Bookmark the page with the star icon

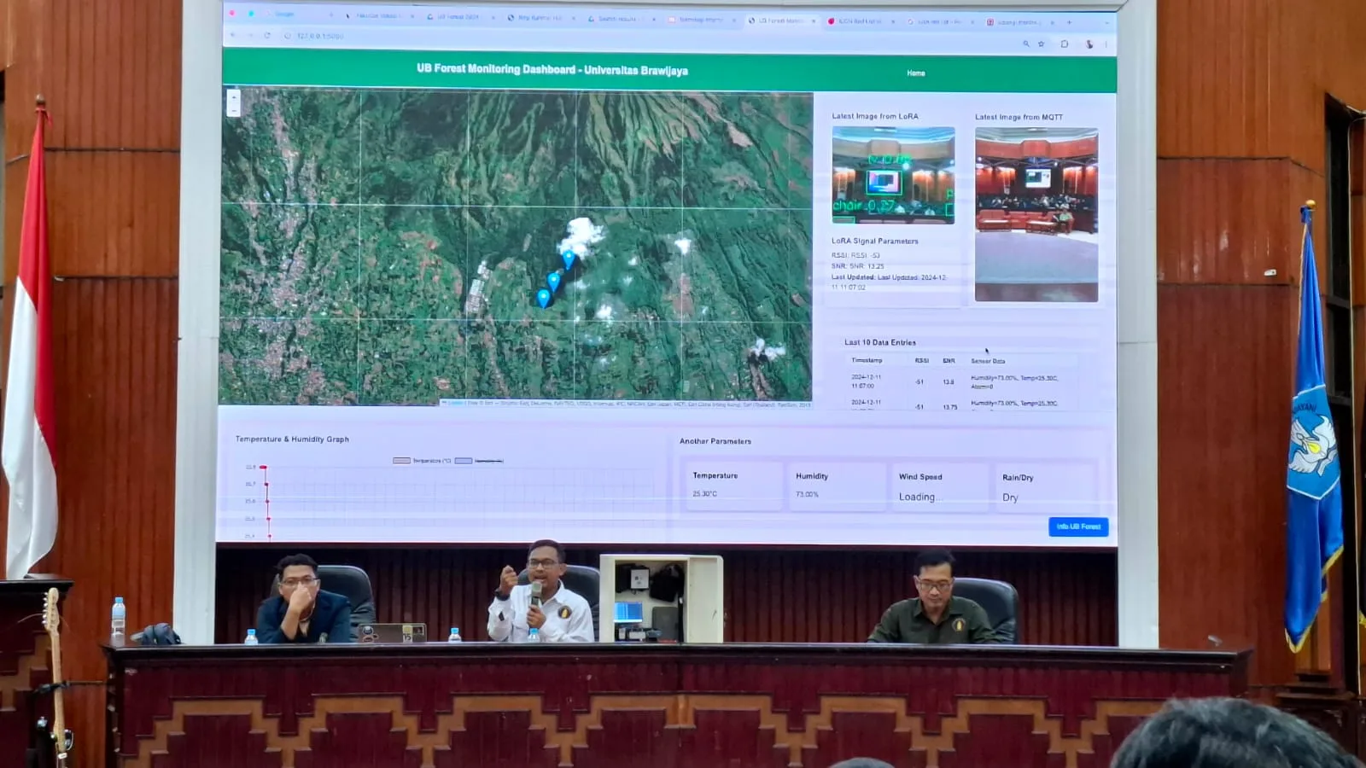[x=1042, y=44]
